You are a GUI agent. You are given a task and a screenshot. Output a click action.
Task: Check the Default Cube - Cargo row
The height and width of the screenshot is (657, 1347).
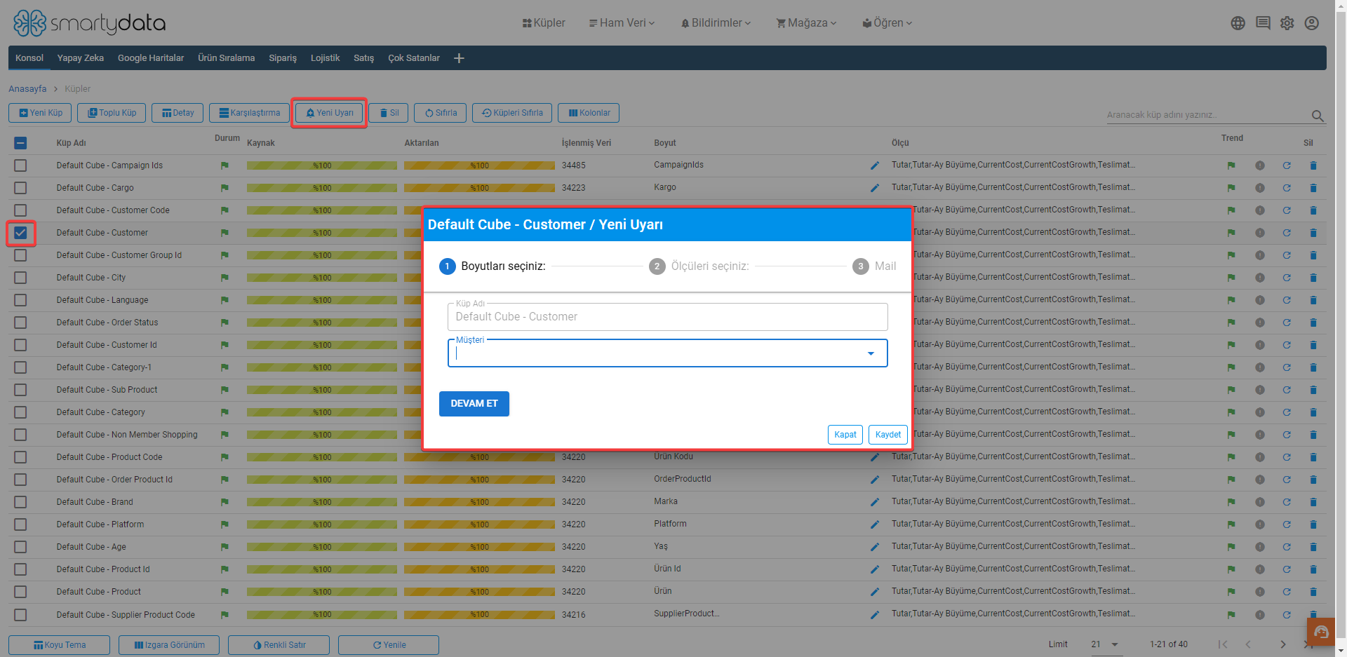pyautogui.click(x=20, y=188)
